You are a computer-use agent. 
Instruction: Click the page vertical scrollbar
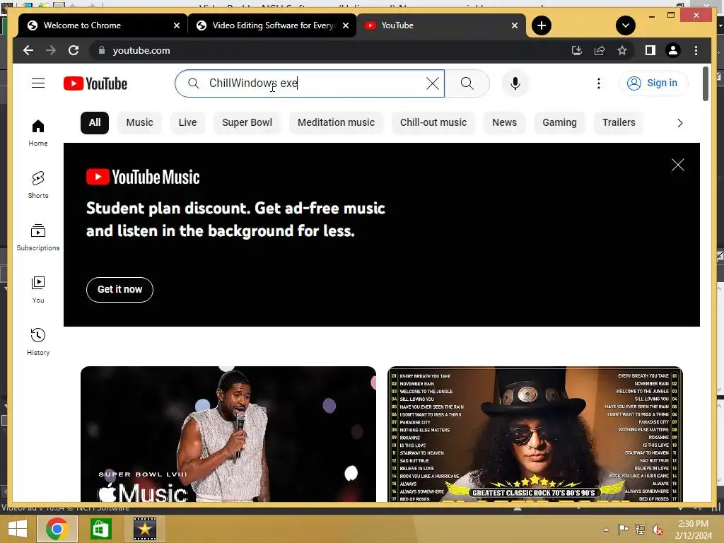[705, 83]
